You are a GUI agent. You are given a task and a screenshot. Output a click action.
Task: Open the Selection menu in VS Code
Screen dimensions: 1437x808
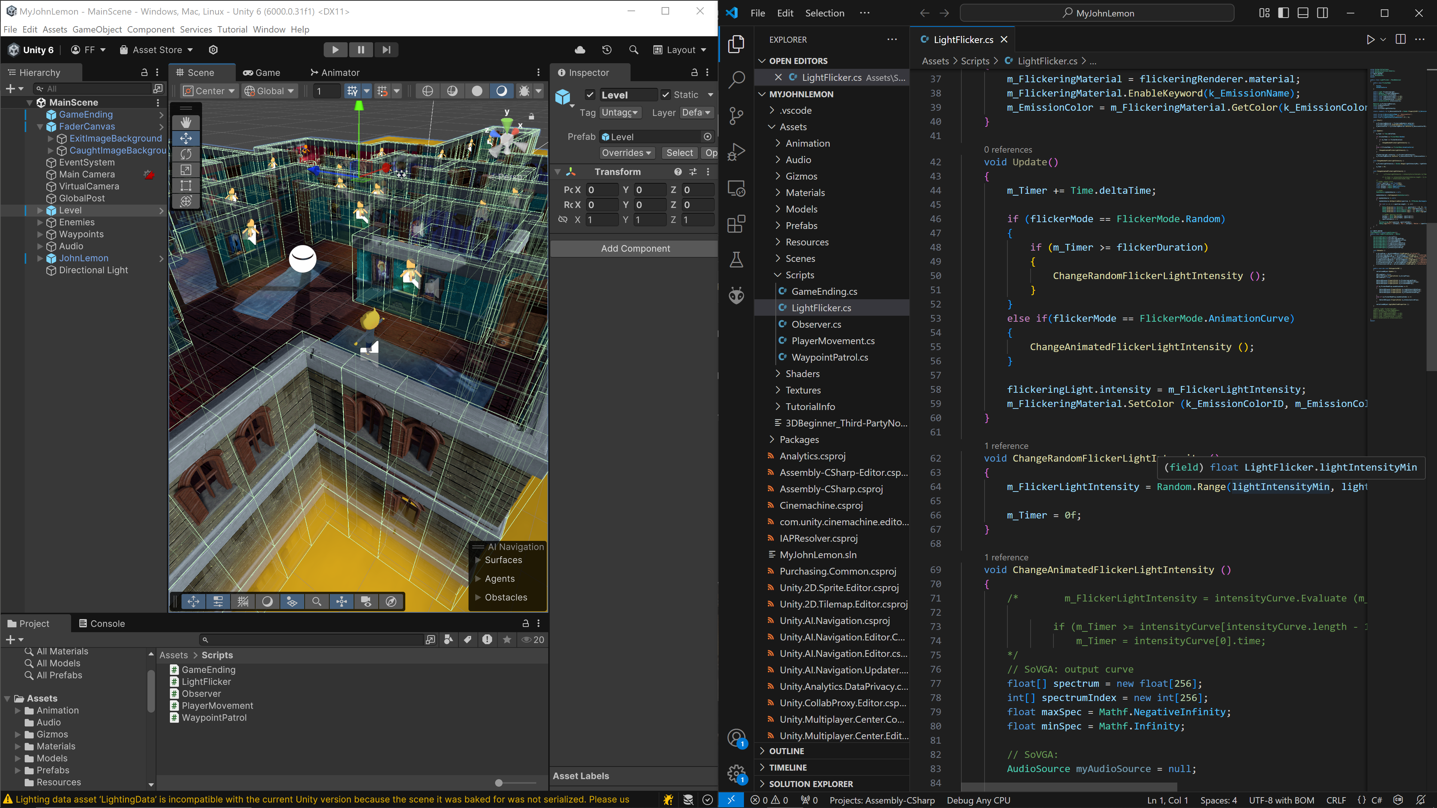(824, 13)
